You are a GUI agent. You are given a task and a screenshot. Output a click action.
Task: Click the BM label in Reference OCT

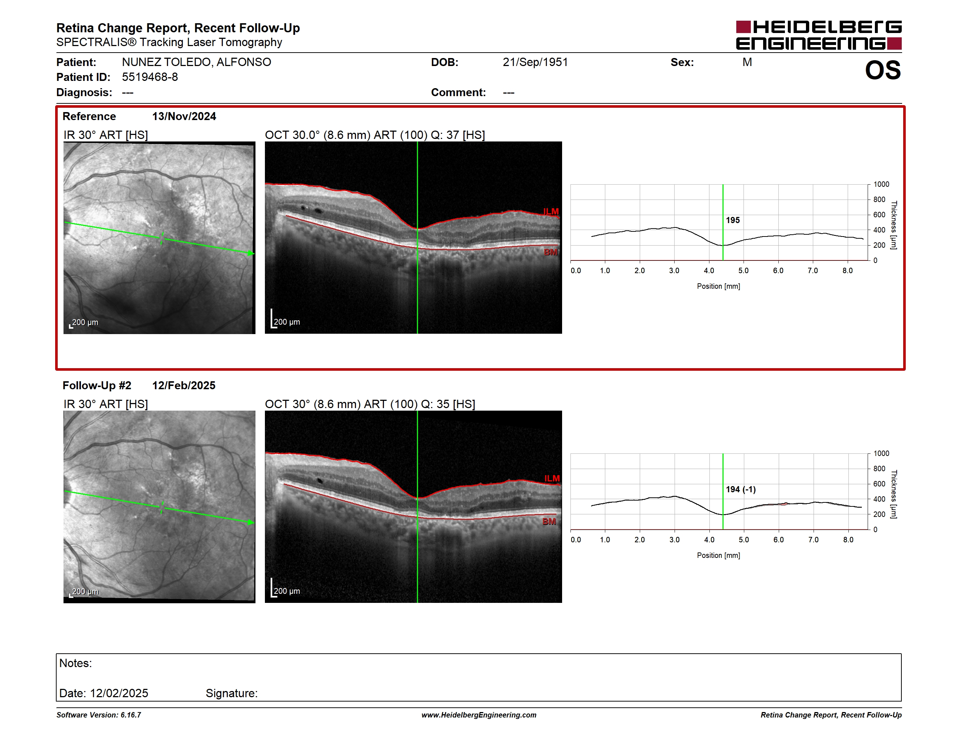tap(550, 252)
